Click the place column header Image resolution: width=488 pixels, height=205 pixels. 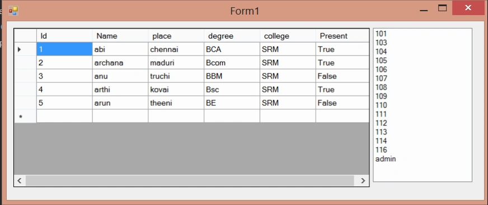click(176, 36)
